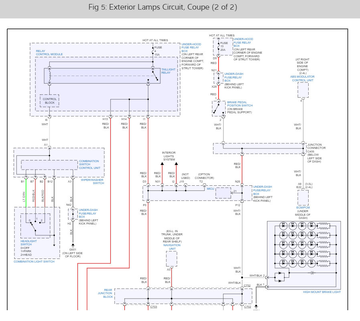360x321 pixels.
Task: Click the 'G601' ground label
Action: [73, 249]
